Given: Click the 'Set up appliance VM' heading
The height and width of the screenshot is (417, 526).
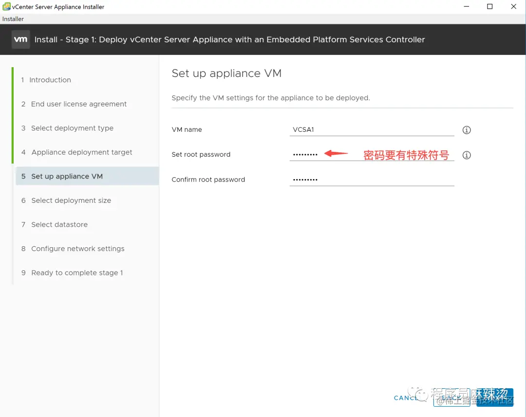Looking at the screenshot, I should tap(226, 73).
